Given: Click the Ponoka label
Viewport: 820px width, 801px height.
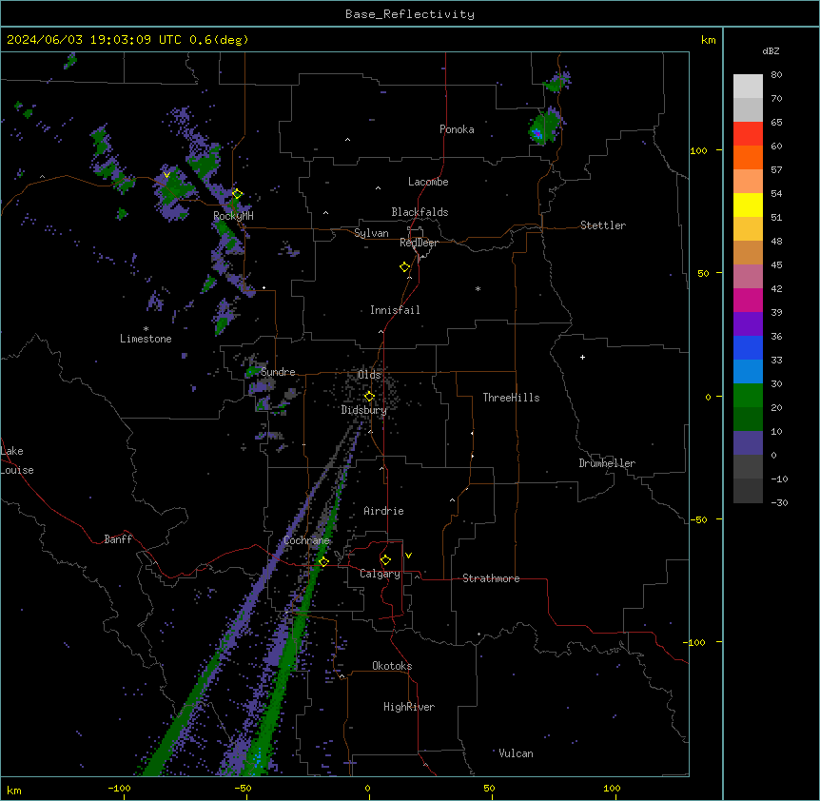Looking at the screenshot, I should coord(457,129).
